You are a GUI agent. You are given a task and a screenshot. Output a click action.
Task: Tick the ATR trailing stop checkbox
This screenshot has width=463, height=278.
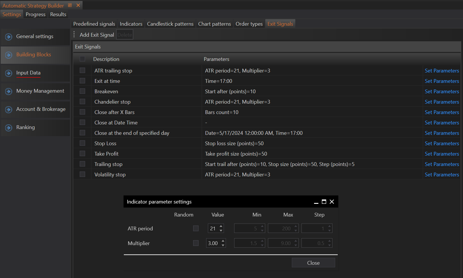tap(83, 70)
